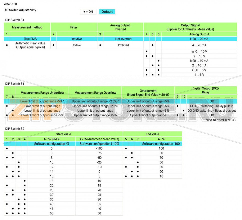Select the '4 ... 20 mA' output row

[190, 45]
